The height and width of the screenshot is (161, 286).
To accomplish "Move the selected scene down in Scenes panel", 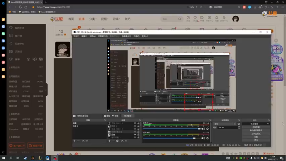I will 87,141.
